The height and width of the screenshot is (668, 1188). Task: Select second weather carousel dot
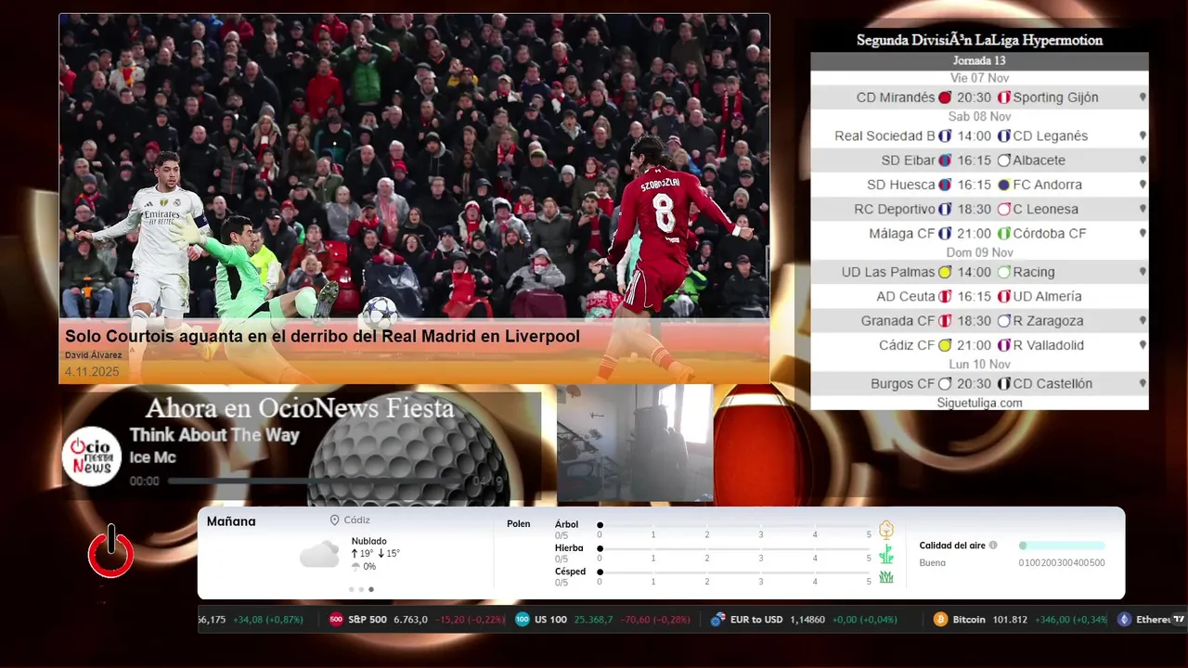click(361, 589)
